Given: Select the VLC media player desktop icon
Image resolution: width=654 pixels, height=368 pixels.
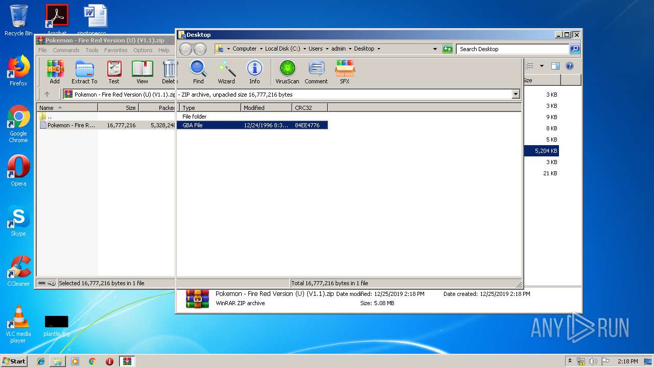Looking at the screenshot, I should click(x=18, y=324).
